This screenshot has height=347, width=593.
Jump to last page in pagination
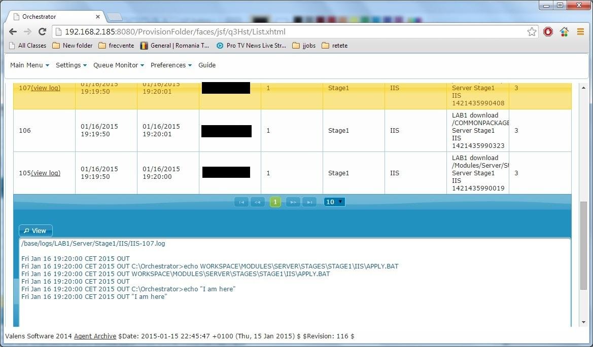[309, 202]
